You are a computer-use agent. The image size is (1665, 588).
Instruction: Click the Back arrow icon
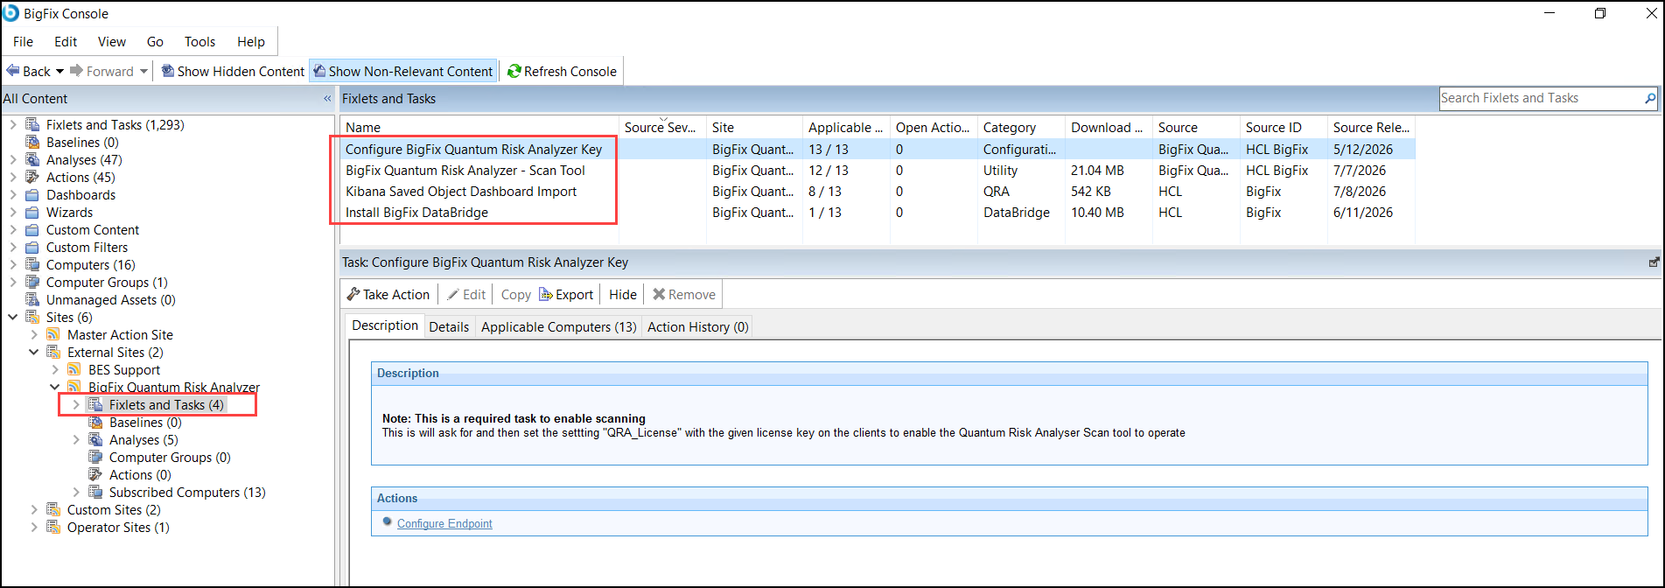(x=13, y=71)
